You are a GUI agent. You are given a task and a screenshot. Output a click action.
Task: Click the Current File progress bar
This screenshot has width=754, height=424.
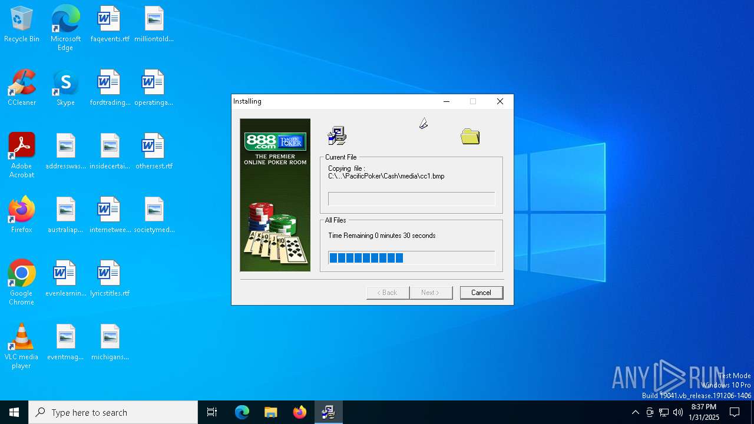(x=411, y=198)
